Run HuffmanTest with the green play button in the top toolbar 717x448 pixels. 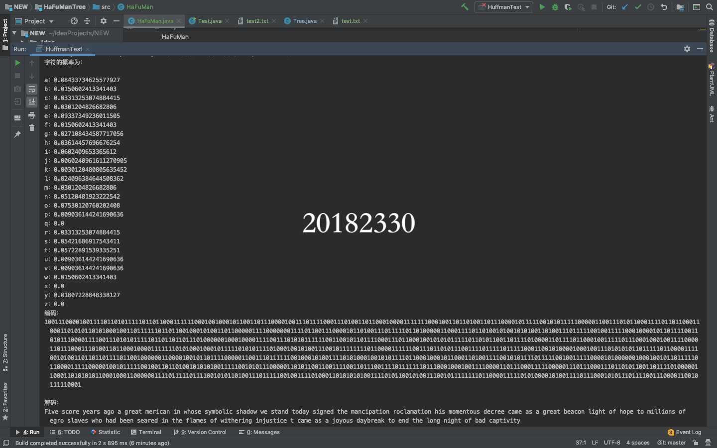point(542,7)
